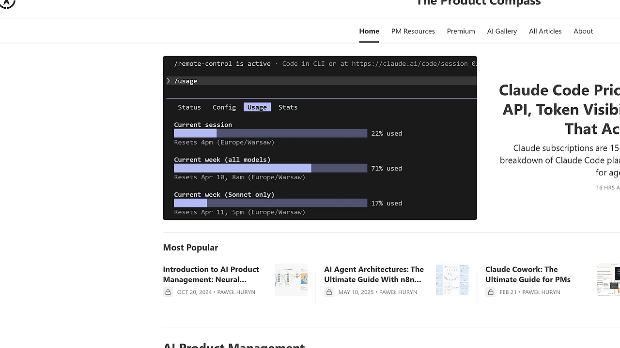Click lock icon beside Feb 21 post
This screenshot has height=348, width=620.
491,292
